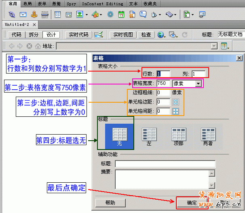This screenshot has height=213, width=245.
Task: Switch to the 布局 tab
Action: (27, 4)
